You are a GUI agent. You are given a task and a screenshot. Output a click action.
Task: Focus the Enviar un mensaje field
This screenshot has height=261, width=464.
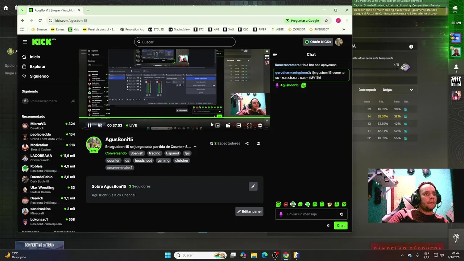click(311, 214)
